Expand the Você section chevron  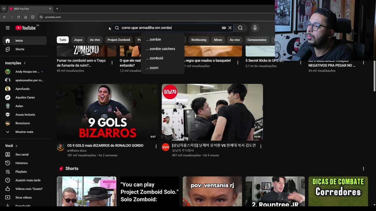click(x=16, y=146)
